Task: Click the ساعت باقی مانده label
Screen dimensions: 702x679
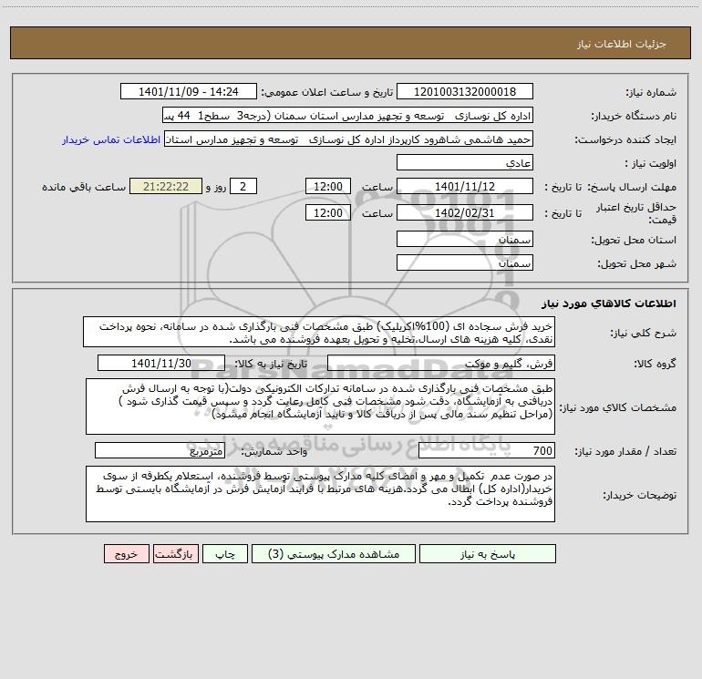Action: pyautogui.click(x=84, y=187)
